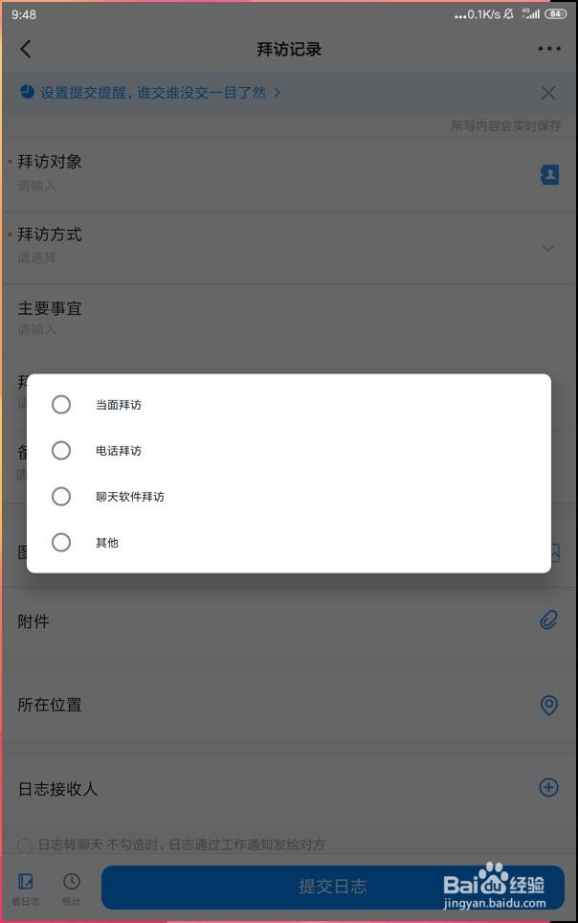578x923 pixels.
Task: Open 统计 statistics in bottom bar
Action: click(x=72, y=888)
